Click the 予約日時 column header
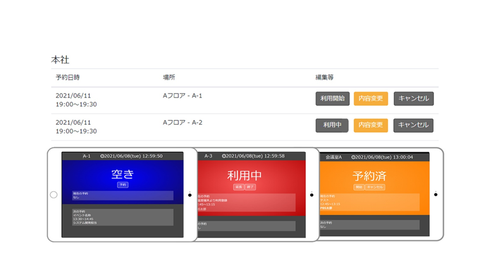Screen dimensions: 486x273 tap(68, 77)
